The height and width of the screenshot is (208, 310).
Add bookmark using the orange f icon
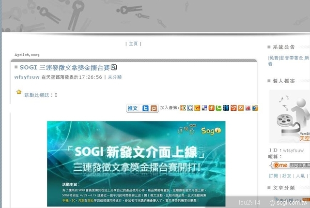211,108
